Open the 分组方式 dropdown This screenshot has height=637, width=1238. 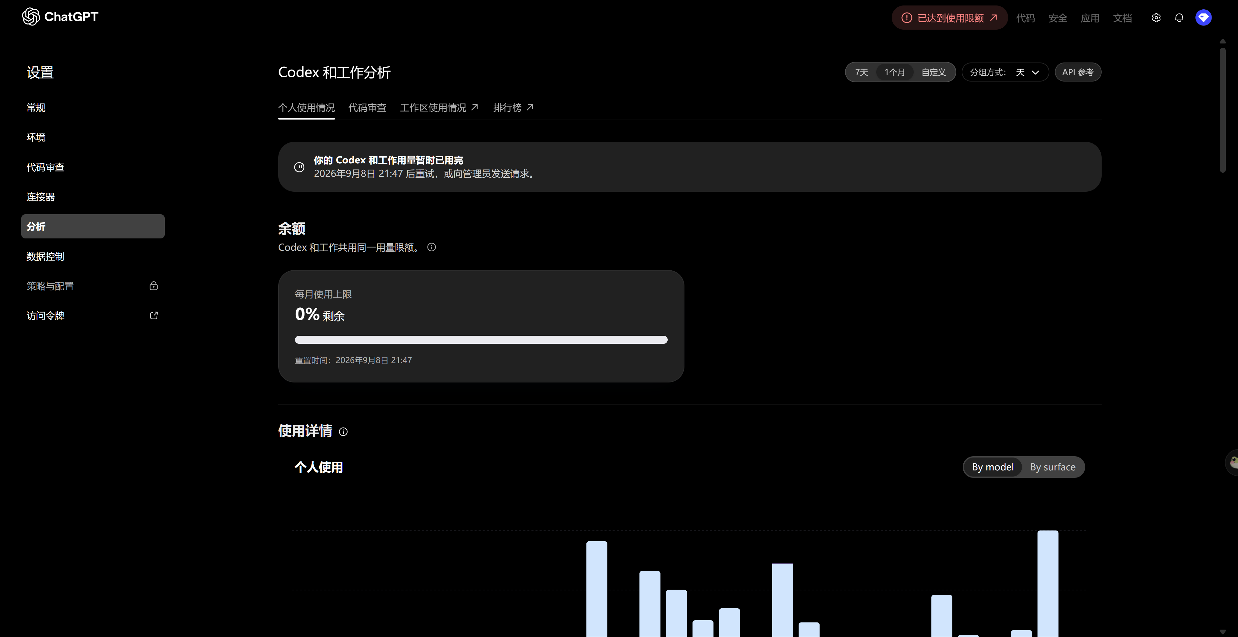(1005, 72)
